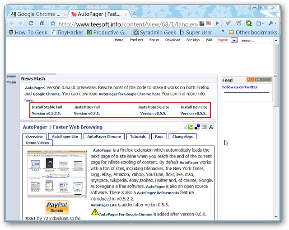Open the TinyHacker bookmark

[67, 33]
